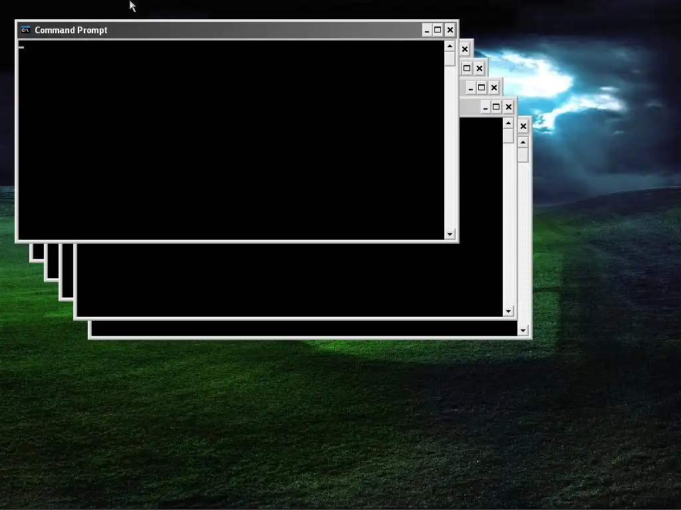Open the front Command Prompt system menu icon

point(26,30)
